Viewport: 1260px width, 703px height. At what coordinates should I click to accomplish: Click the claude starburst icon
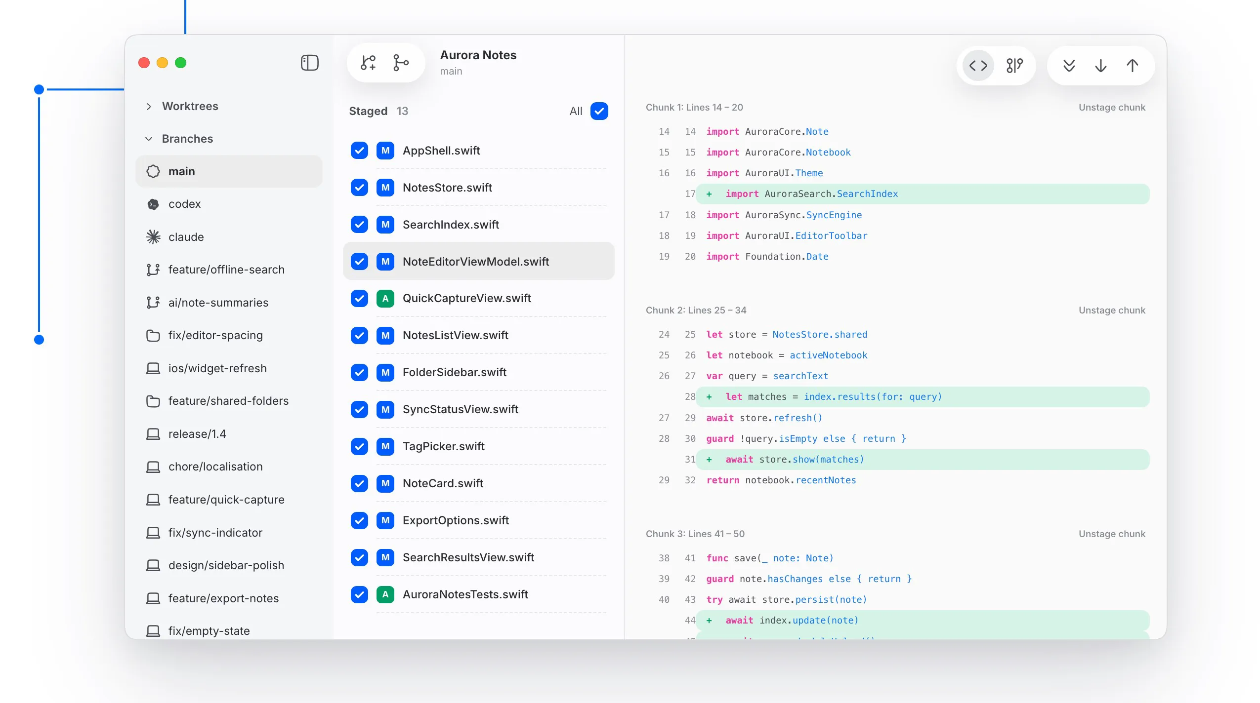(153, 237)
